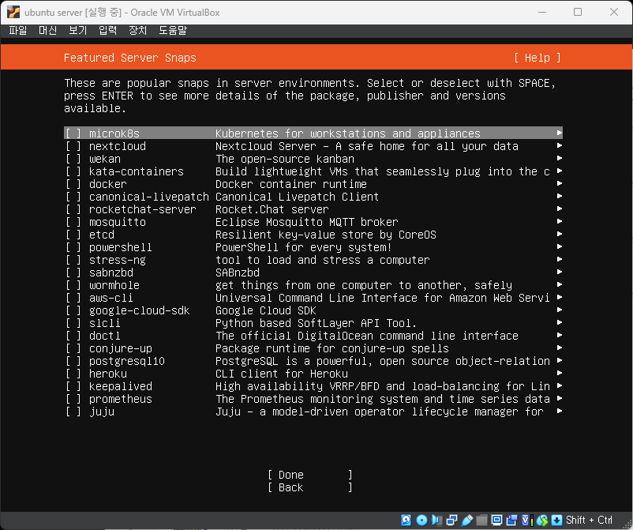This screenshot has width=633, height=530.
Task: Tick the powershell snap checkbox
Action: [73, 247]
